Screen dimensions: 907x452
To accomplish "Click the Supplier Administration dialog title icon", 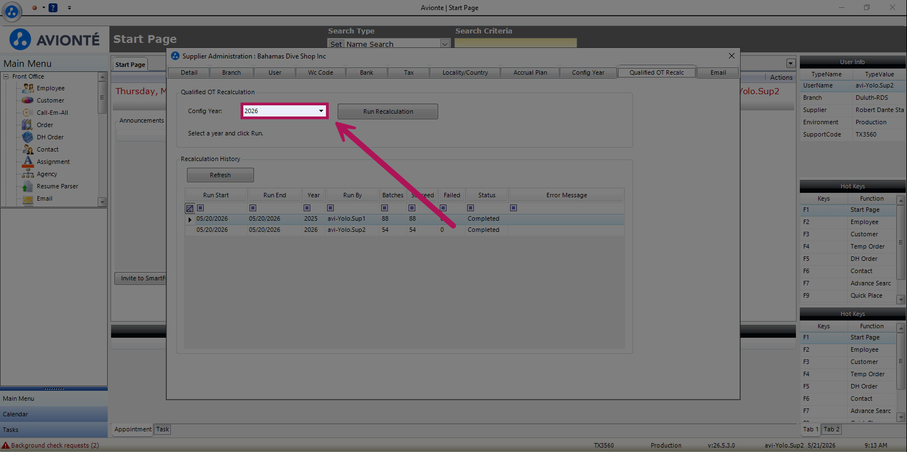I will 175,56.
